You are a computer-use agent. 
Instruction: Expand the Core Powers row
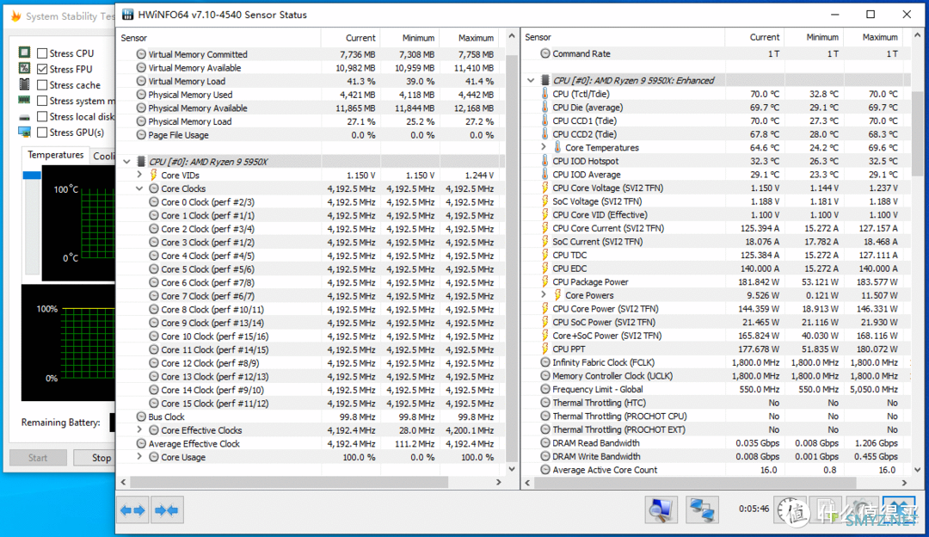pos(544,294)
